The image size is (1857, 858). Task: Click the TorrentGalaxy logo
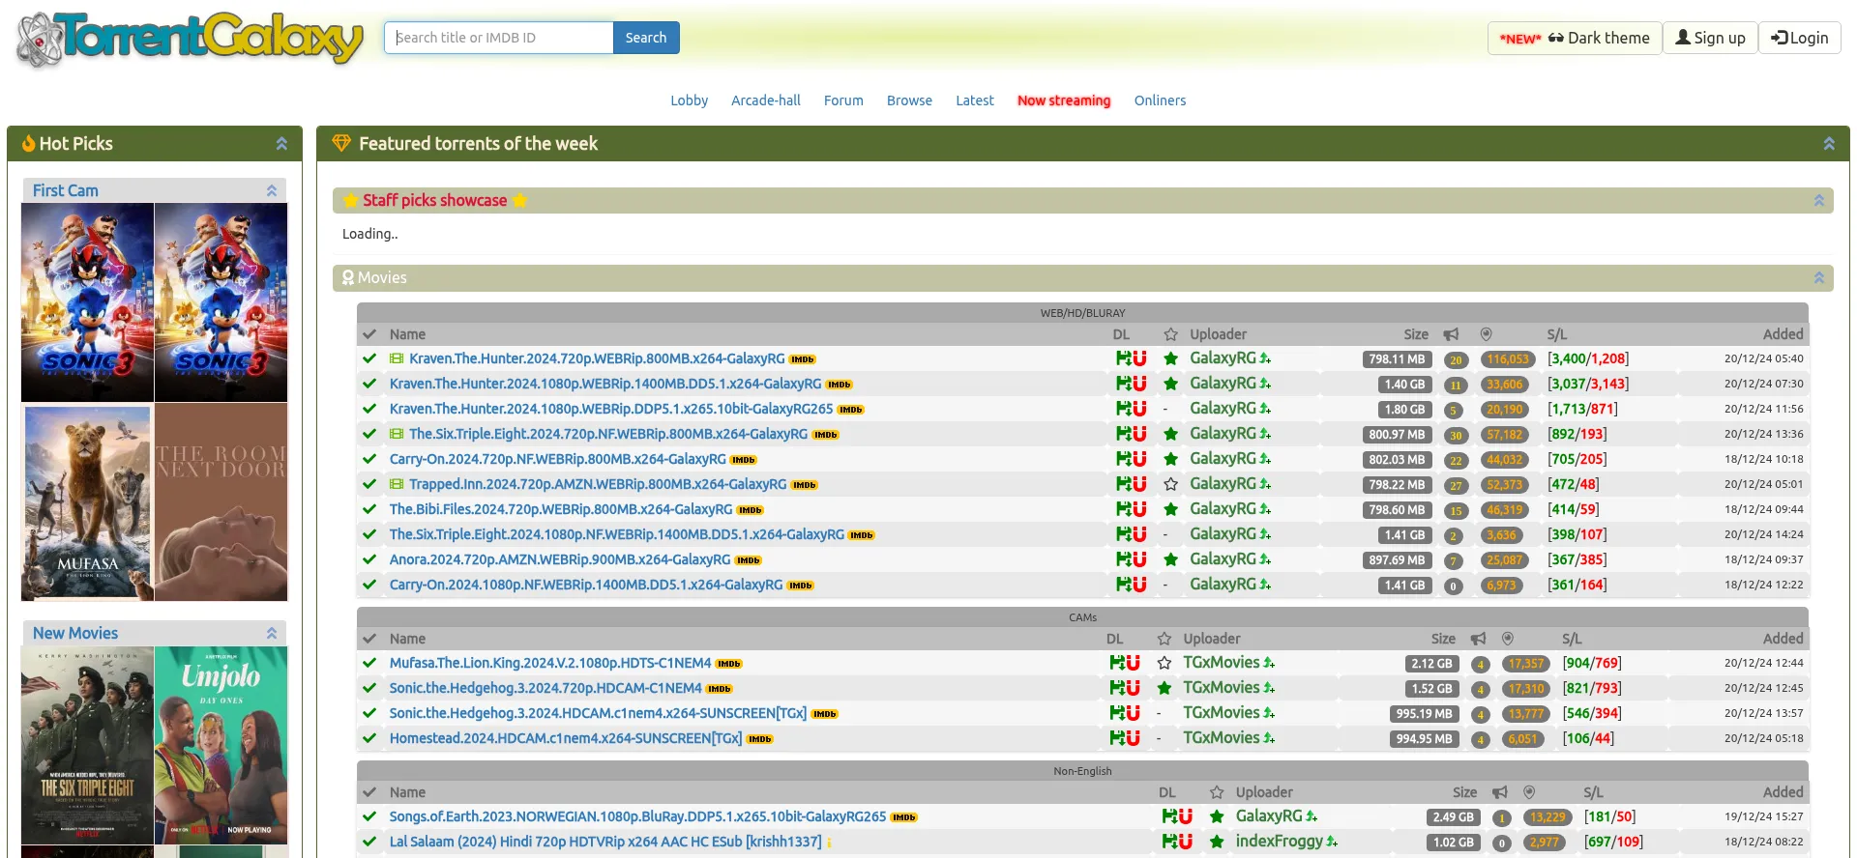tap(190, 40)
